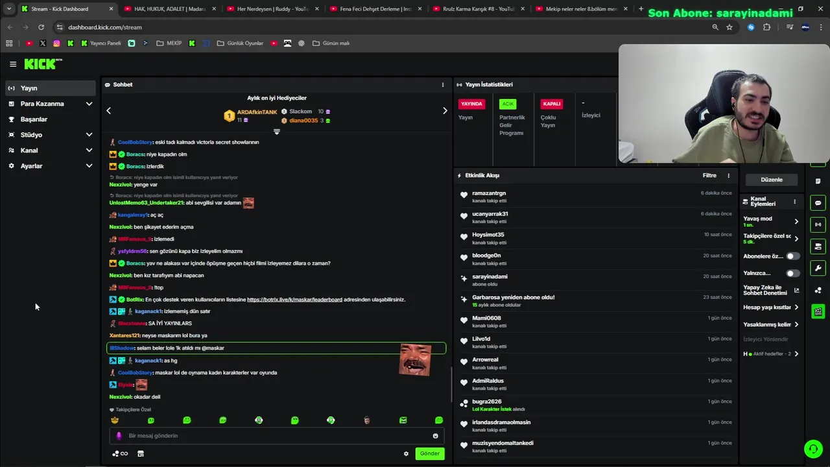Click username ramazantrgn in the activity feed
Screen dimensions: 830x467
point(489,193)
